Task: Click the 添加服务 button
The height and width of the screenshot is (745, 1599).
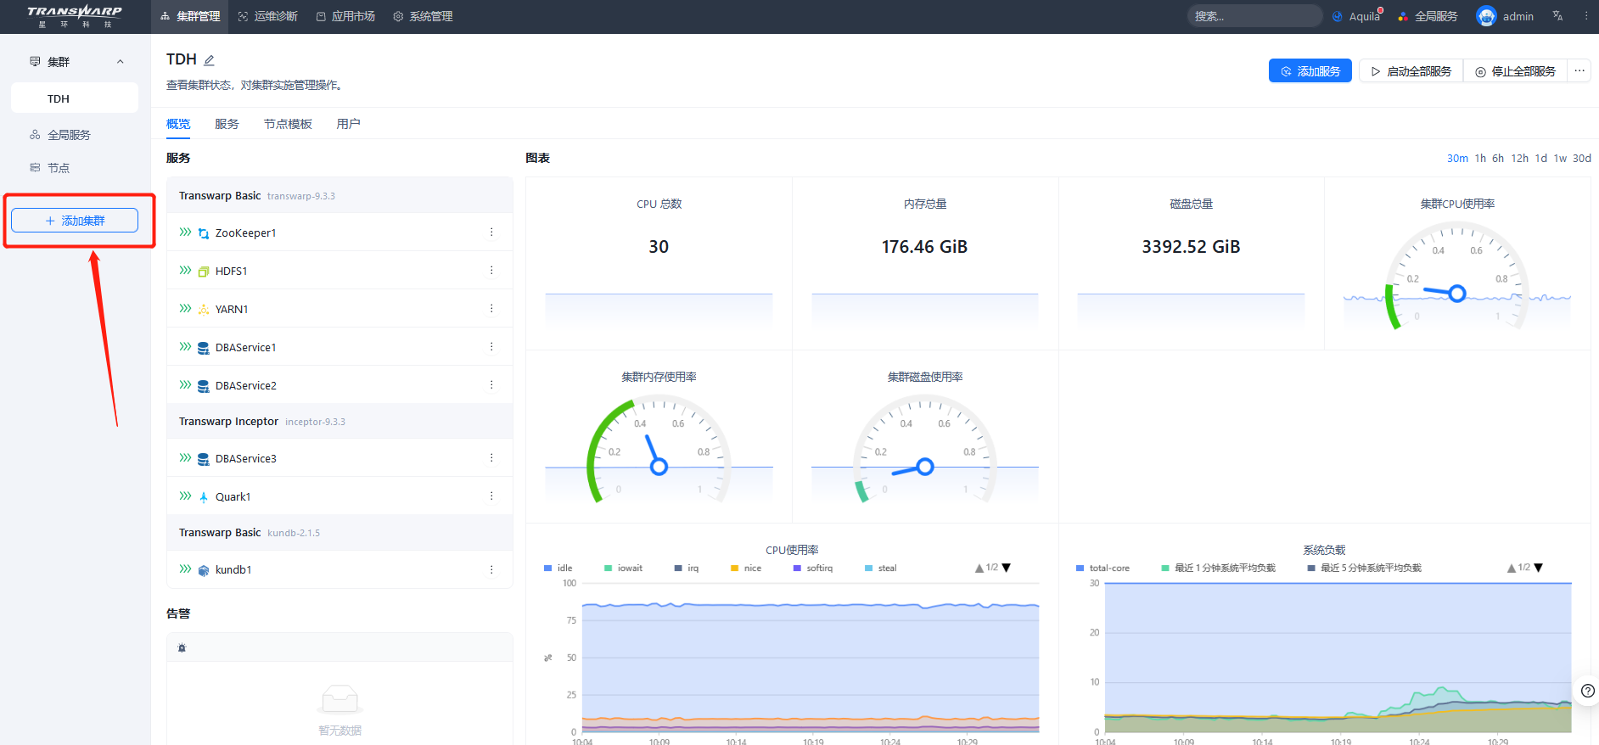Action: click(1310, 71)
